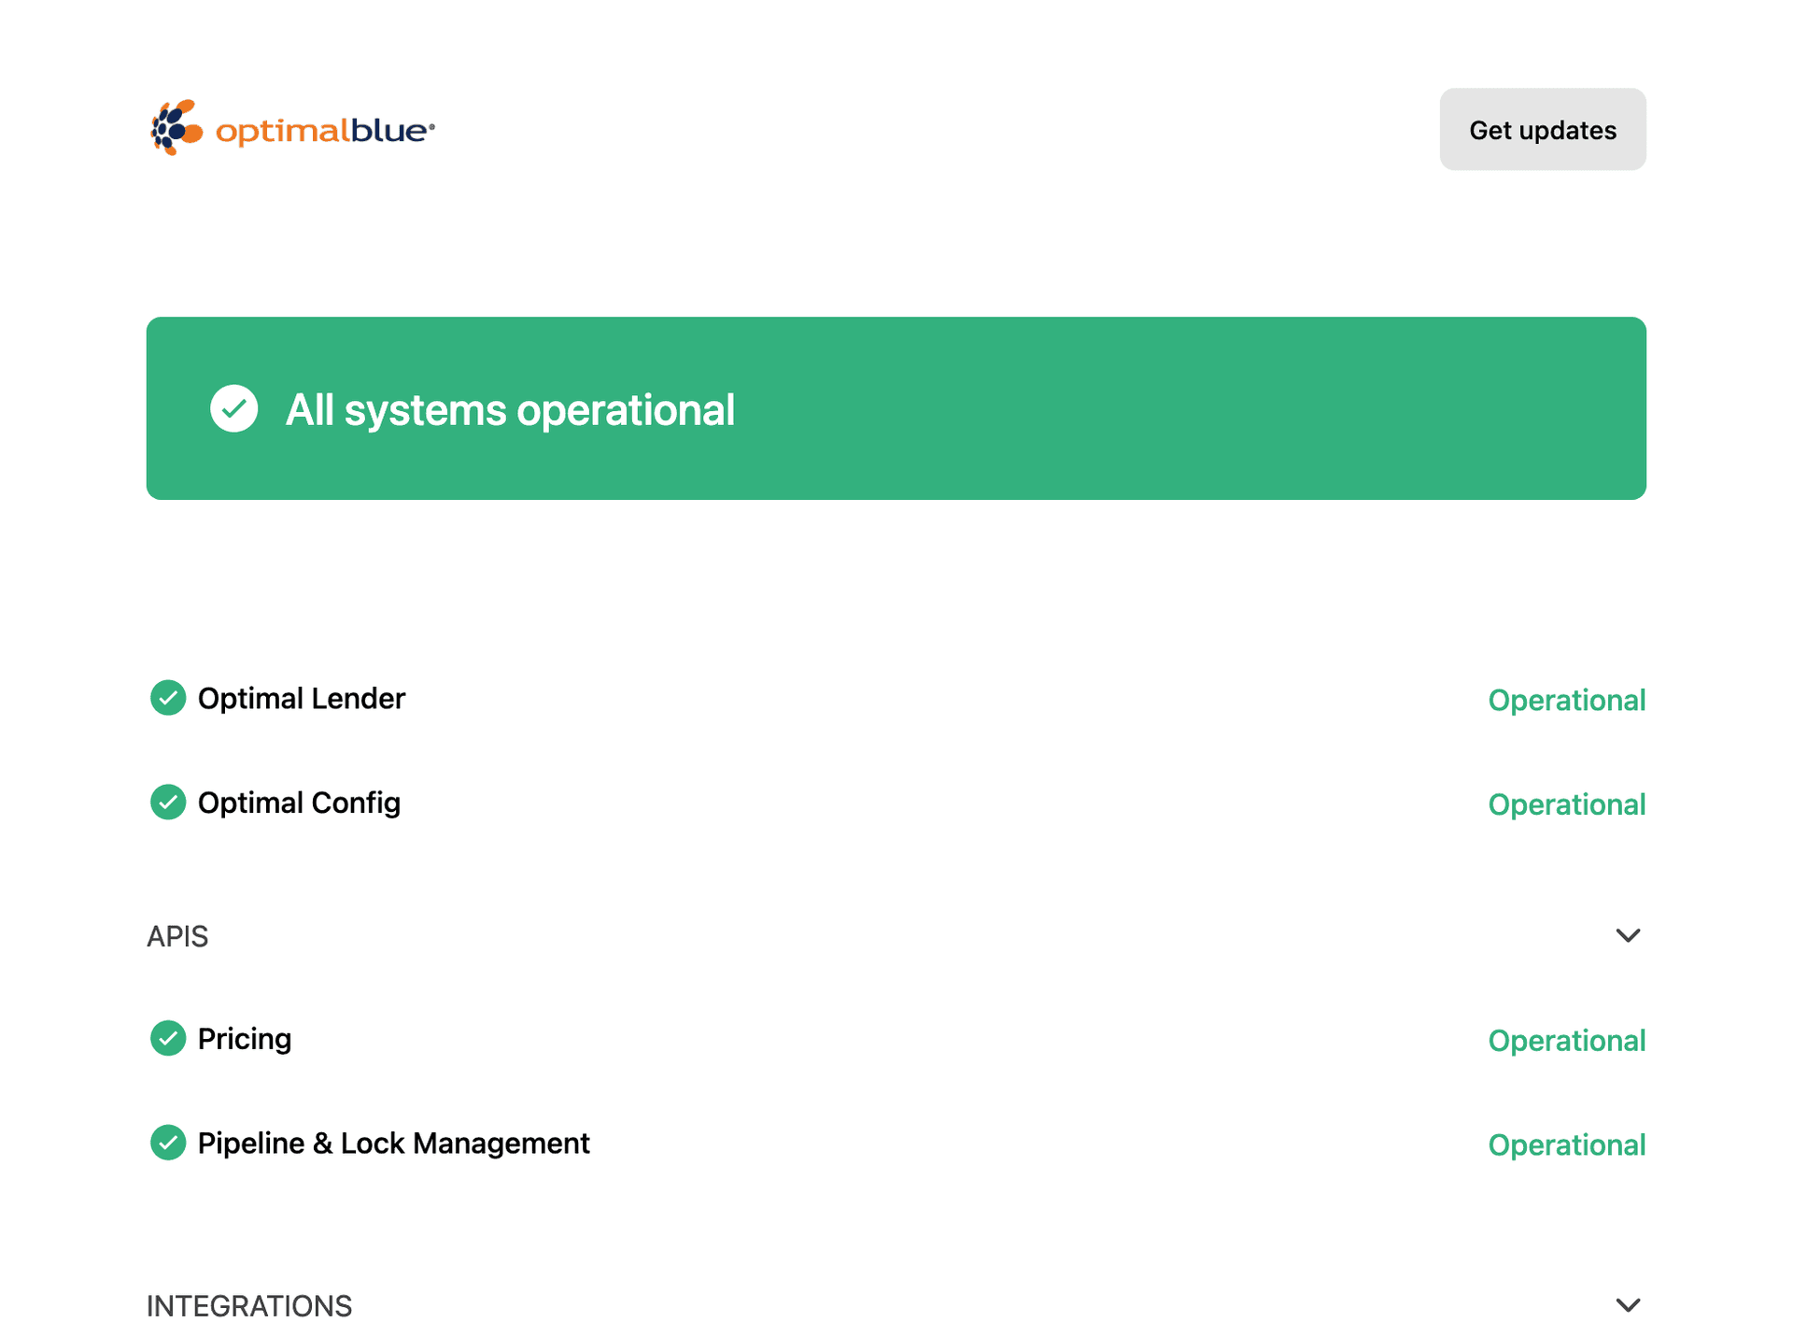Click Operational status for Pipeline & Lock Management

[1566, 1144]
